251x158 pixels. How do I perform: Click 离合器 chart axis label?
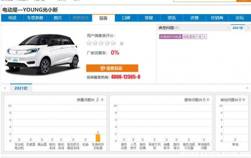pos(42,144)
